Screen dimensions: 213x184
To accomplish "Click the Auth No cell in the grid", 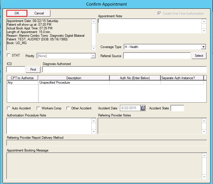I will click(135, 83).
